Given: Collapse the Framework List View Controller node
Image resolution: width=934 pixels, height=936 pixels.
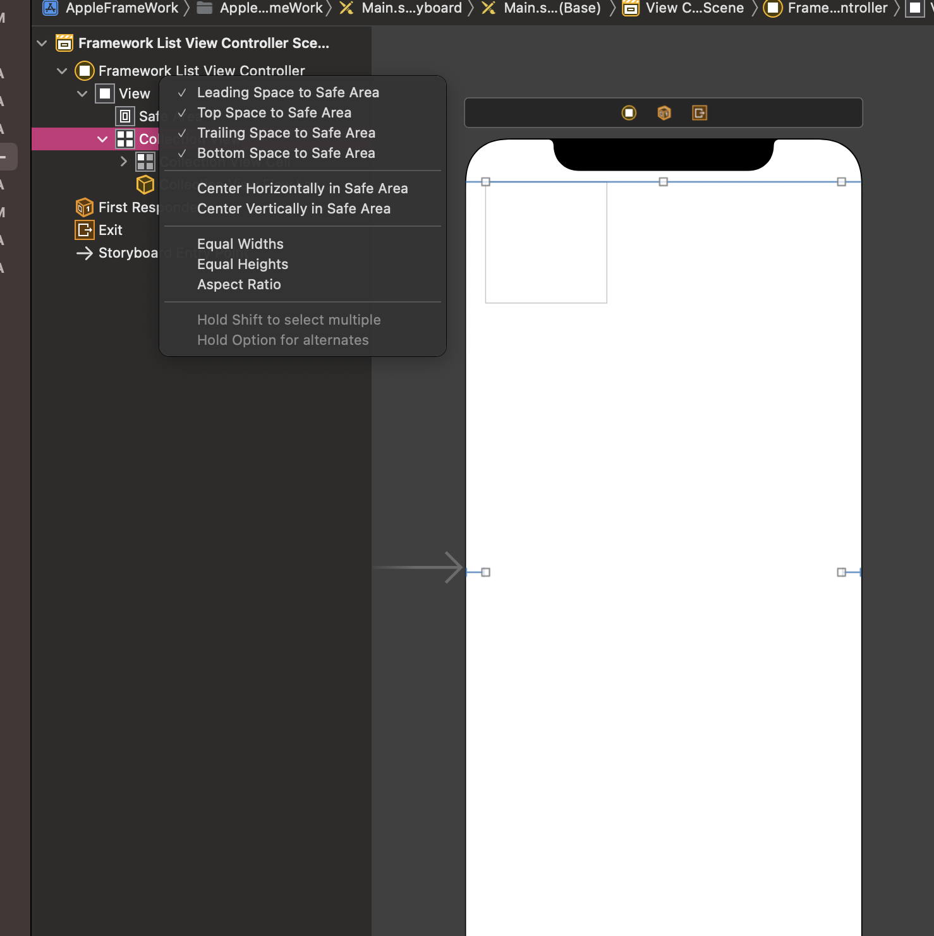Looking at the screenshot, I should (x=62, y=71).
